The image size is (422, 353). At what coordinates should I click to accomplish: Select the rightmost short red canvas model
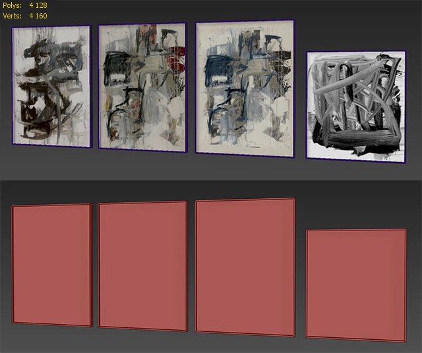click(x=356, y=285)
